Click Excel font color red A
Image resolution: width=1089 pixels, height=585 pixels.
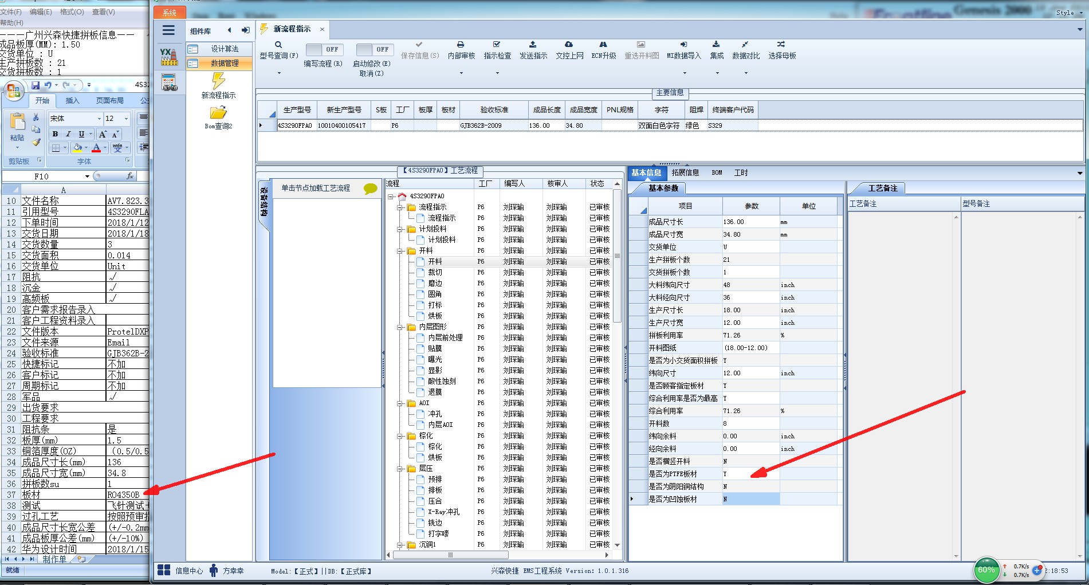[x=96, y=148]
